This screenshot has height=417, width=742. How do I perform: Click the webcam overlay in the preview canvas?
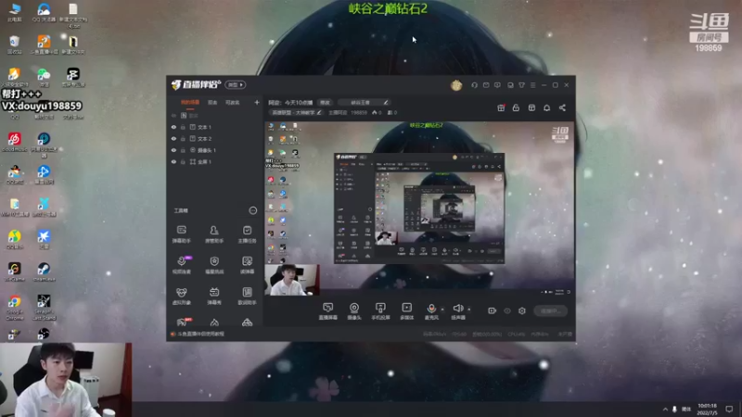click(292, 280)
